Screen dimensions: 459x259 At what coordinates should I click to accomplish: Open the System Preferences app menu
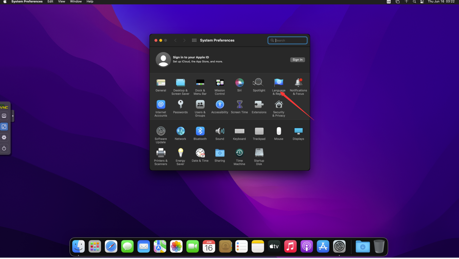(27, 2)
